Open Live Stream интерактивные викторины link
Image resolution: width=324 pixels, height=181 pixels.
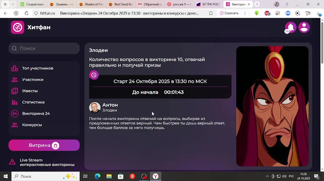click(47, 162)
